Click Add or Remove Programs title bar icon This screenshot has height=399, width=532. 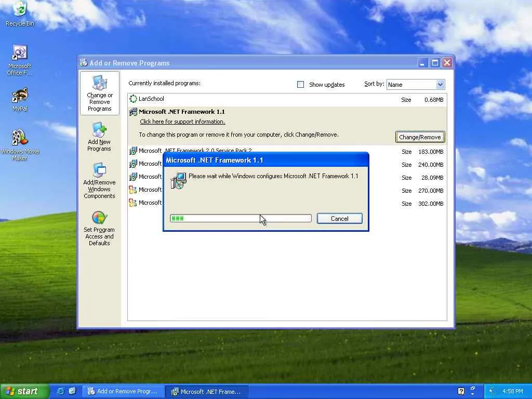coord(84,63)
